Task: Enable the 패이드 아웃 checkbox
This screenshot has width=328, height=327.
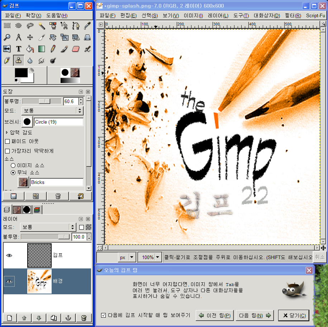Action: (x=7, y=141)
